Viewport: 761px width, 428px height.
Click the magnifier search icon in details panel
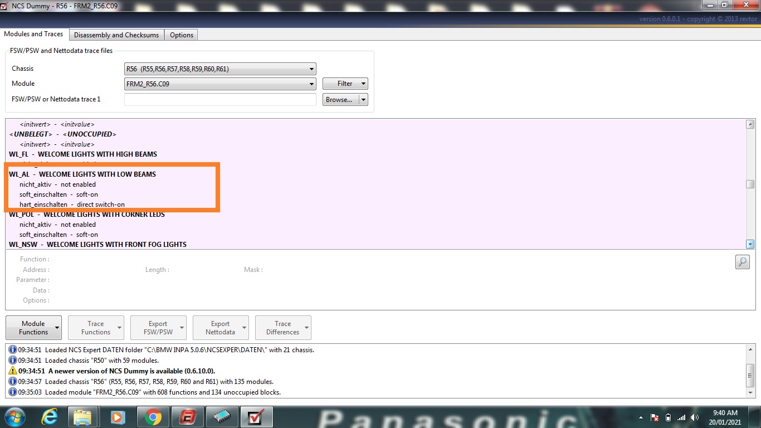point(742,262)
